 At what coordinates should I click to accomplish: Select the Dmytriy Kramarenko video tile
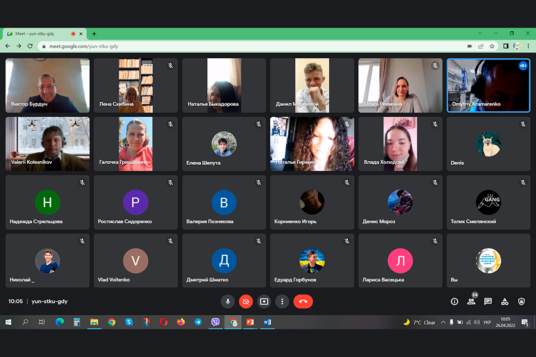click(x=488, y=86)
